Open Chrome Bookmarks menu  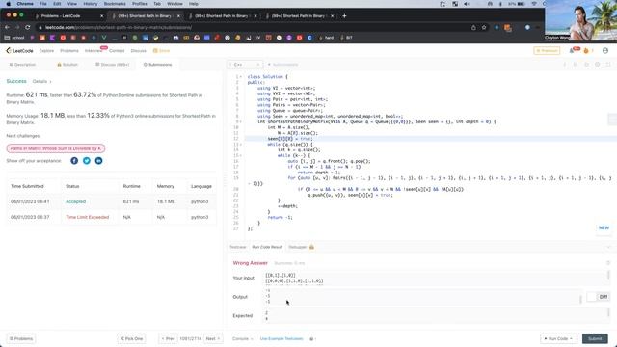click(115, 4)
